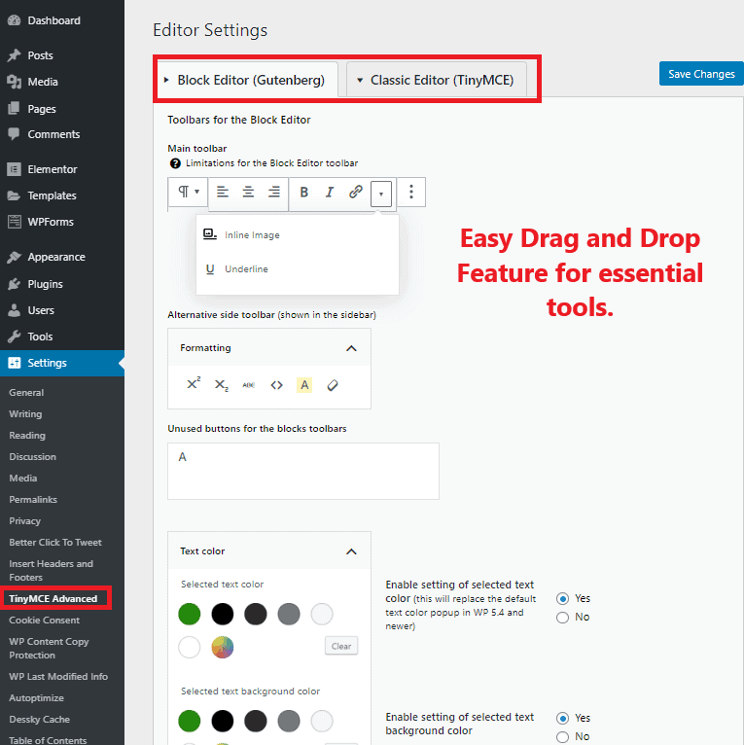Click the highlighted A text background button
This screenshot has width=744, height=745.
(304, 385)
